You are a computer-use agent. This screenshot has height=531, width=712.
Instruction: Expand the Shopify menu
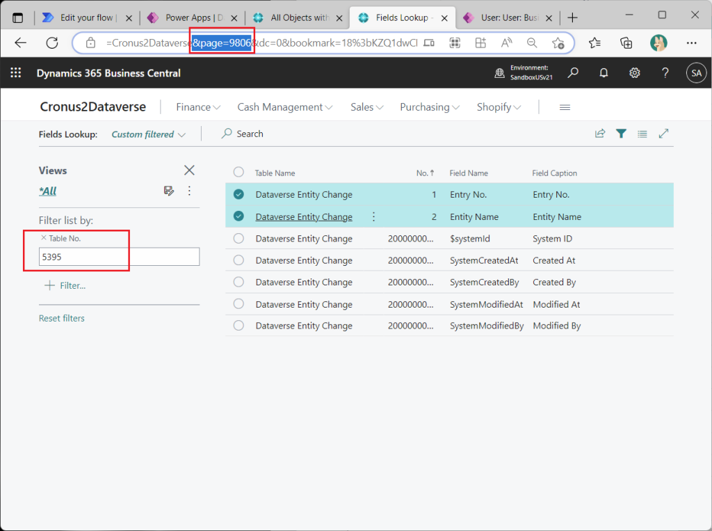coord(499,107)
